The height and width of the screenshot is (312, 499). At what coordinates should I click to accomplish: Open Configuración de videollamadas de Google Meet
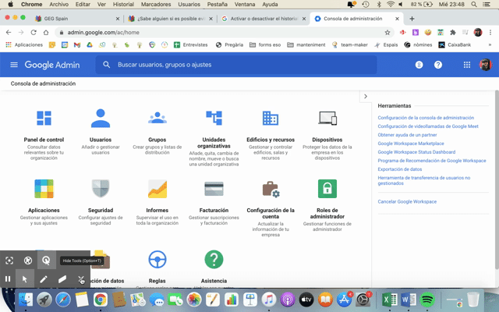click(x=428, y=126)
